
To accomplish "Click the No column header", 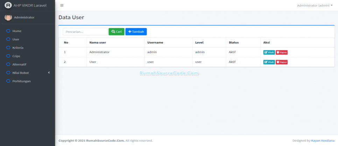I will 66,42.
